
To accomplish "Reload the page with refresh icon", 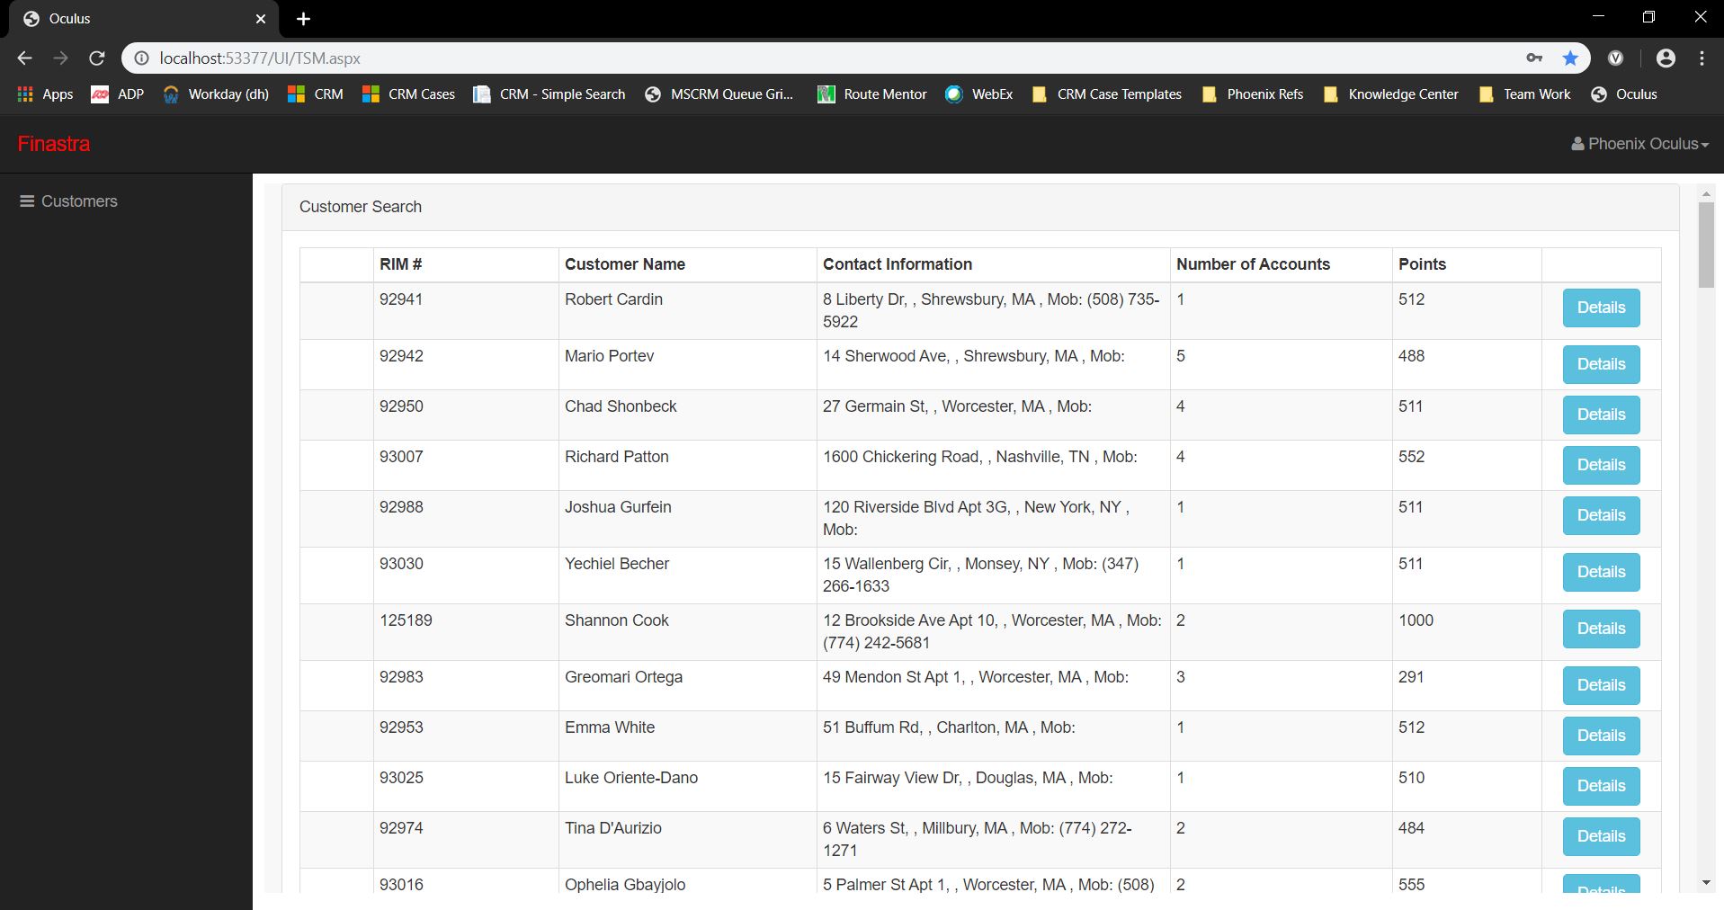I will coord(97,58).
